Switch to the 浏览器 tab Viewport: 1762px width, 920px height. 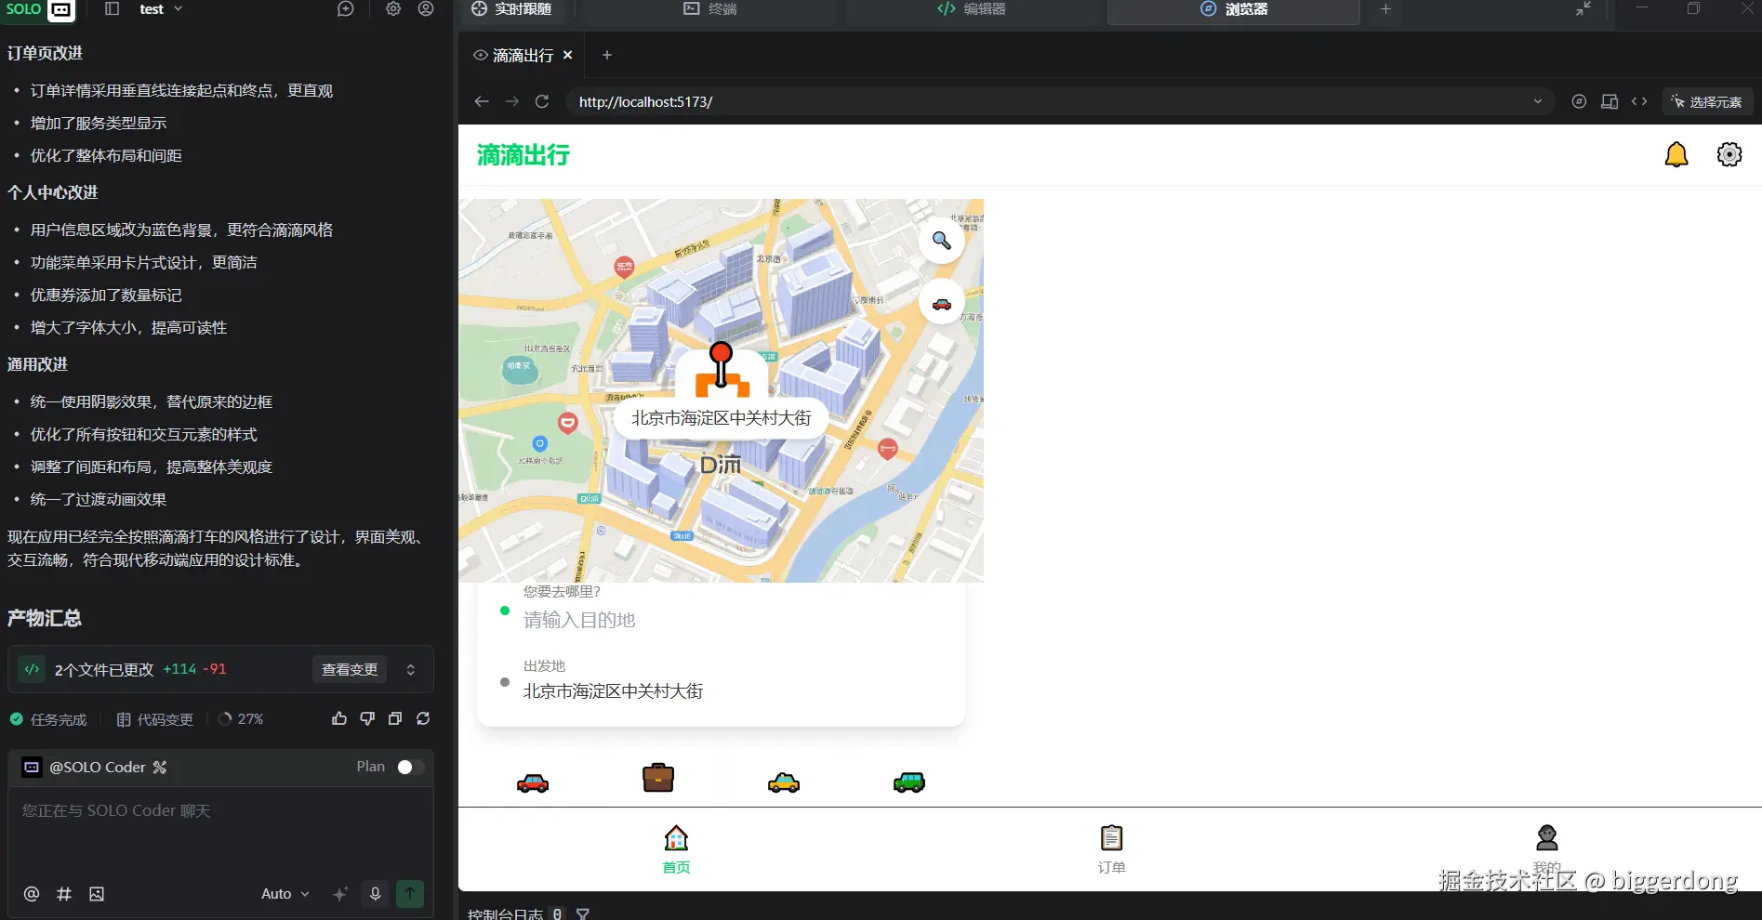1234,9
